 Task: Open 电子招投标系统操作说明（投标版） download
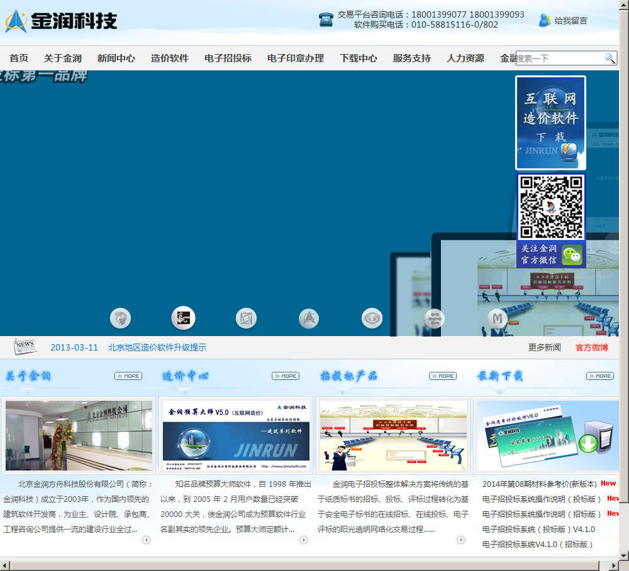[542, 499]
